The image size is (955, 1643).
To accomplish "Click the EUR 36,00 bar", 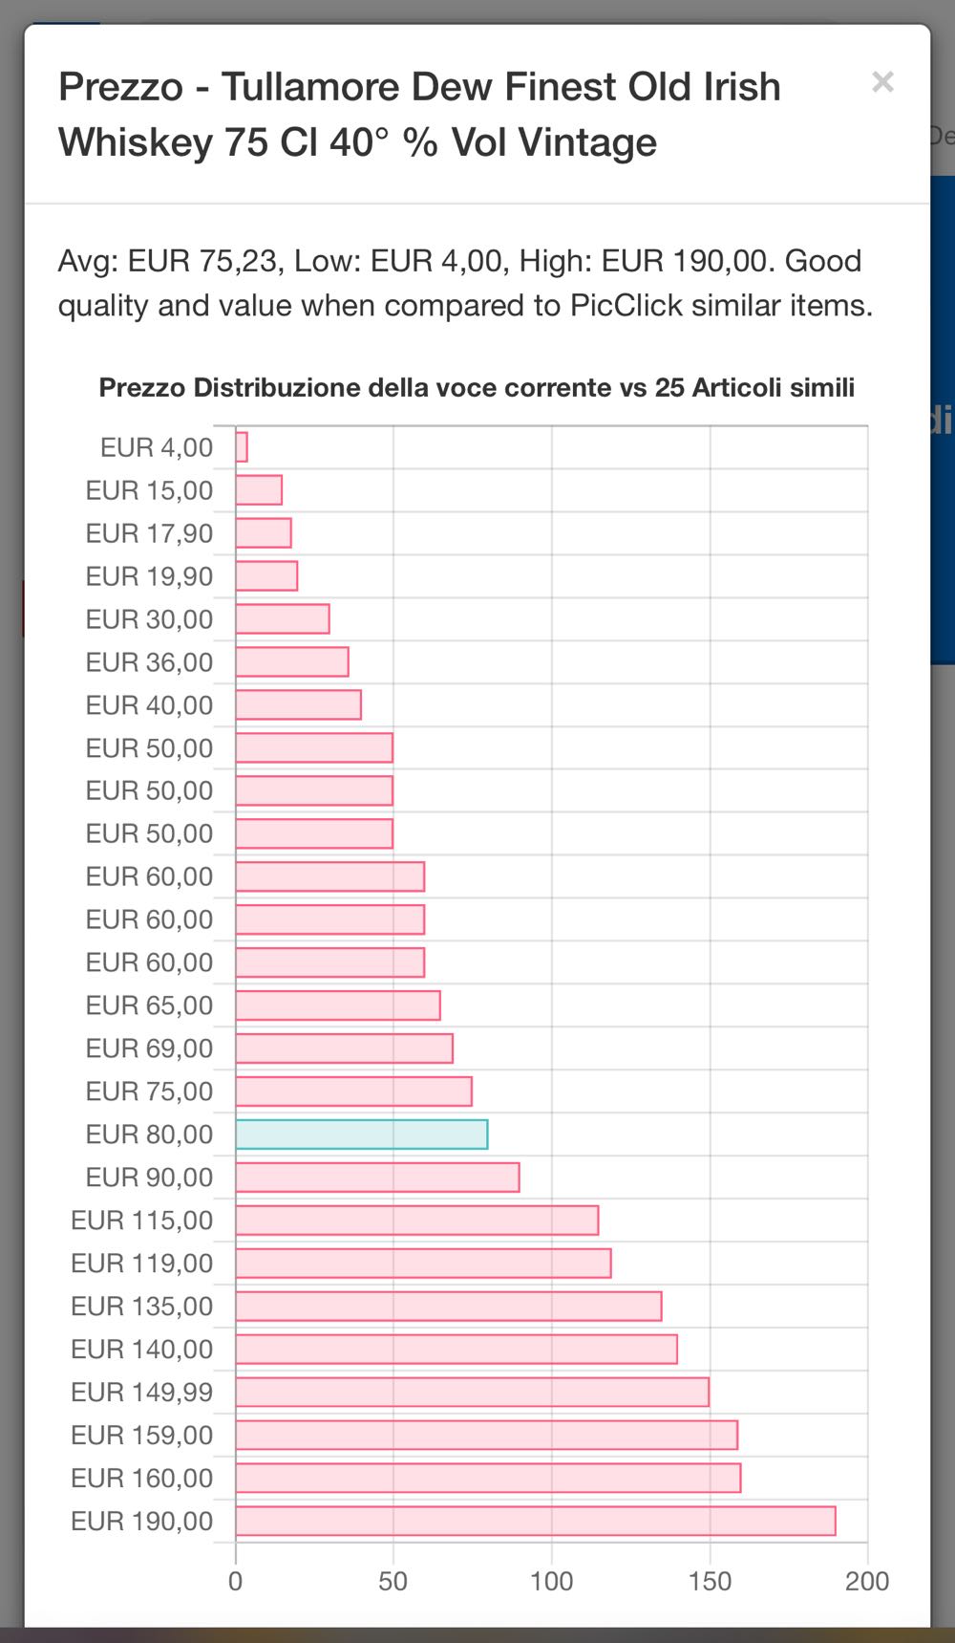I will point(292,662).
